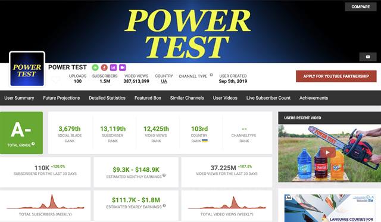Click the Estimated Monthly Earnings info icon
Image resolution: width=381 pixels, height=222 pixels.
click(x=164, y=175)
